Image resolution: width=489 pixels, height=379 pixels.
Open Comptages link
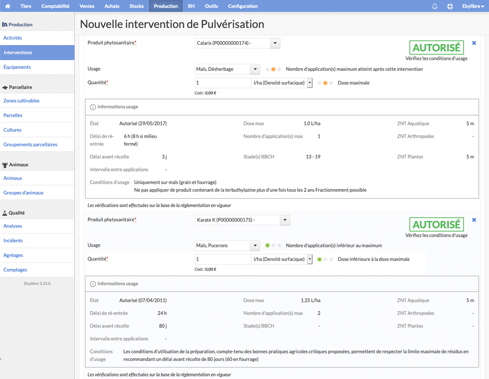15,270
